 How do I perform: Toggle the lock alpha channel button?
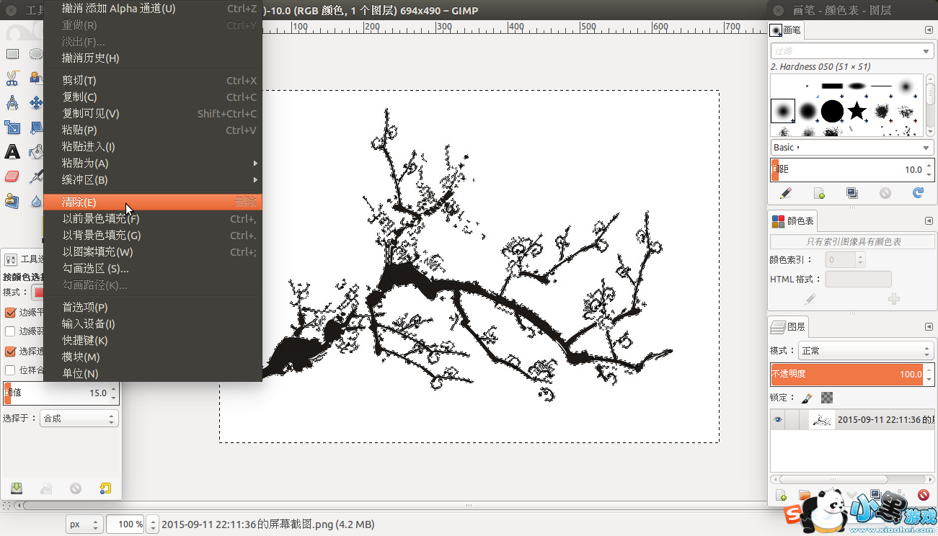827,398
